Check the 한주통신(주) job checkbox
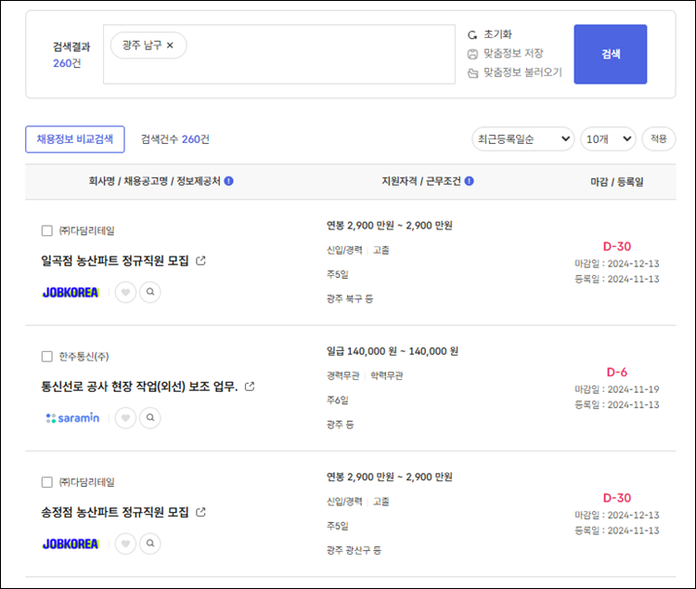 tap(46, 357)
